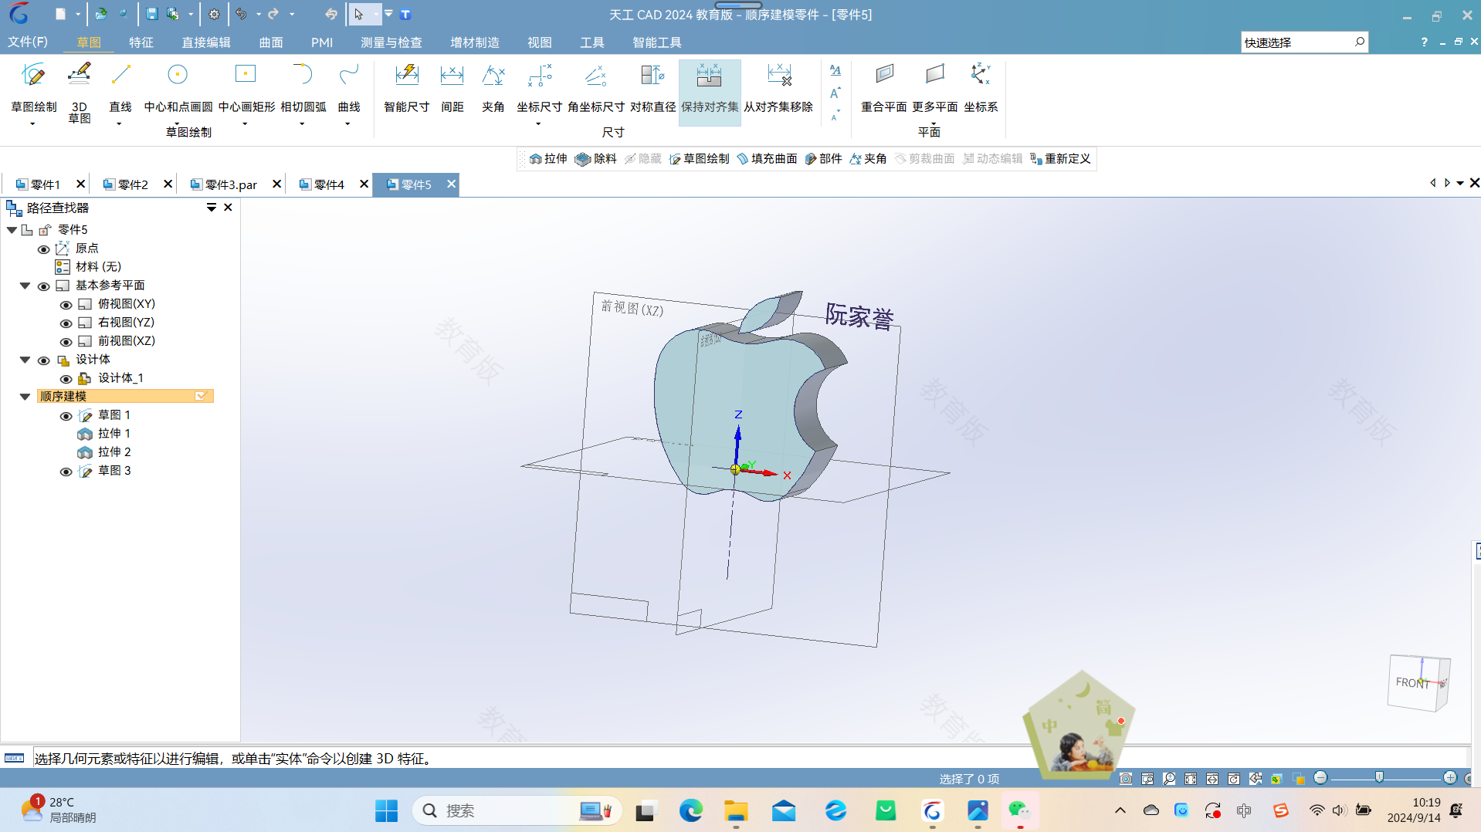Image resolution: width=1481 pixels, height=832 pixels.
Task: Click the zoom slider handle in status bar
Action: click(x=1380, y=777)
